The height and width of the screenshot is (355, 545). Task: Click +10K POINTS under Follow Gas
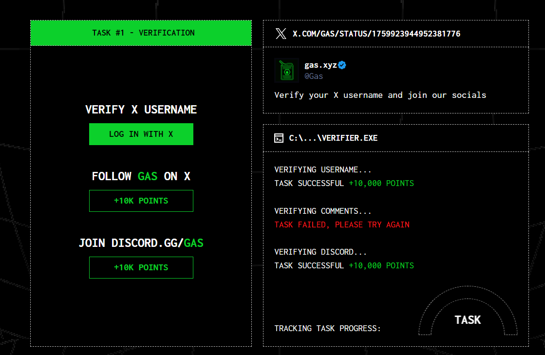[x=141, y=201]
